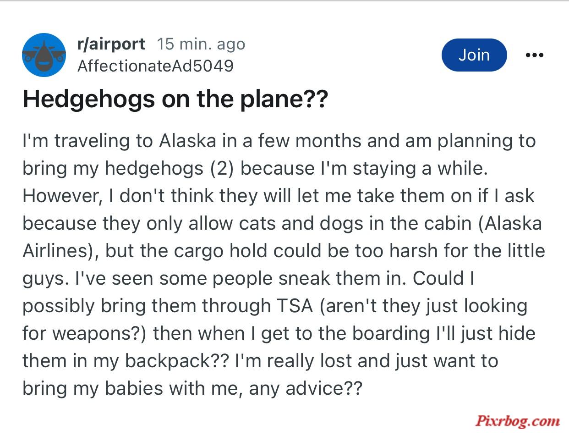Click the '15 min. ago' timestamp

pyautogui.click(x=201, y=44)
